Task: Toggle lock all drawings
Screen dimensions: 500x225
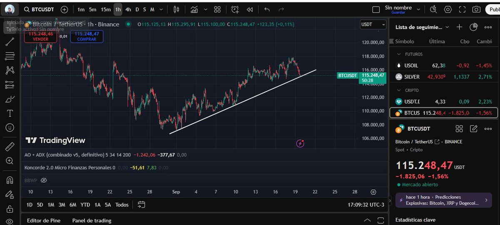Action: [10, 208]
